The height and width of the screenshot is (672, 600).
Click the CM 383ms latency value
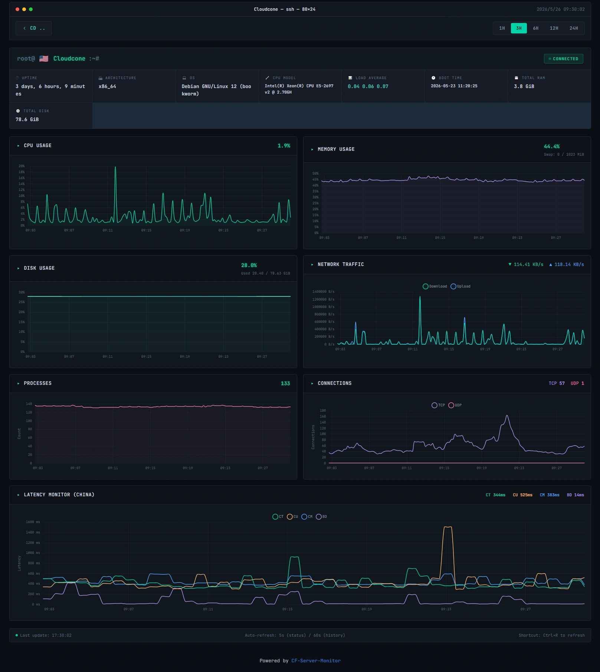(550, 495)
